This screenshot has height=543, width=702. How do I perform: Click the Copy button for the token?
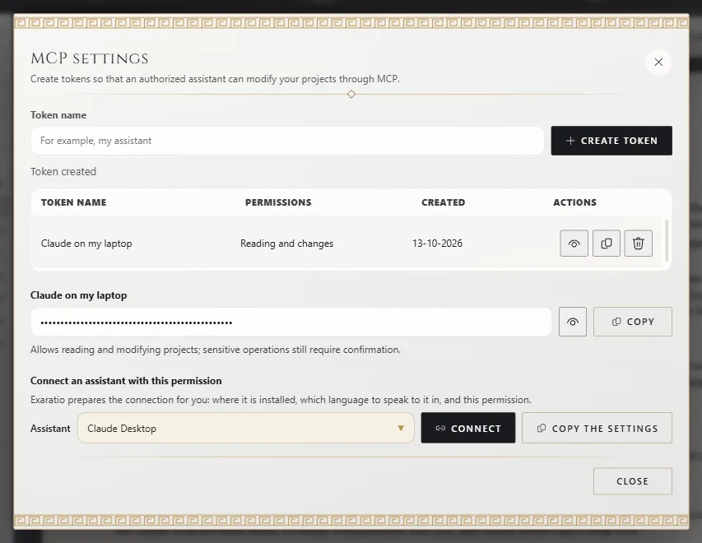(633, 322)
